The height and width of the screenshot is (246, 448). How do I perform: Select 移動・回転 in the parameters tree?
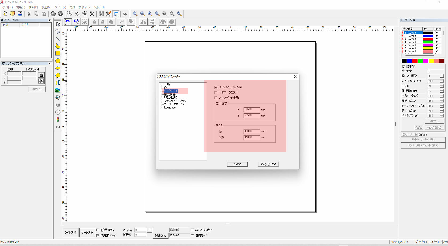(170, 97)
